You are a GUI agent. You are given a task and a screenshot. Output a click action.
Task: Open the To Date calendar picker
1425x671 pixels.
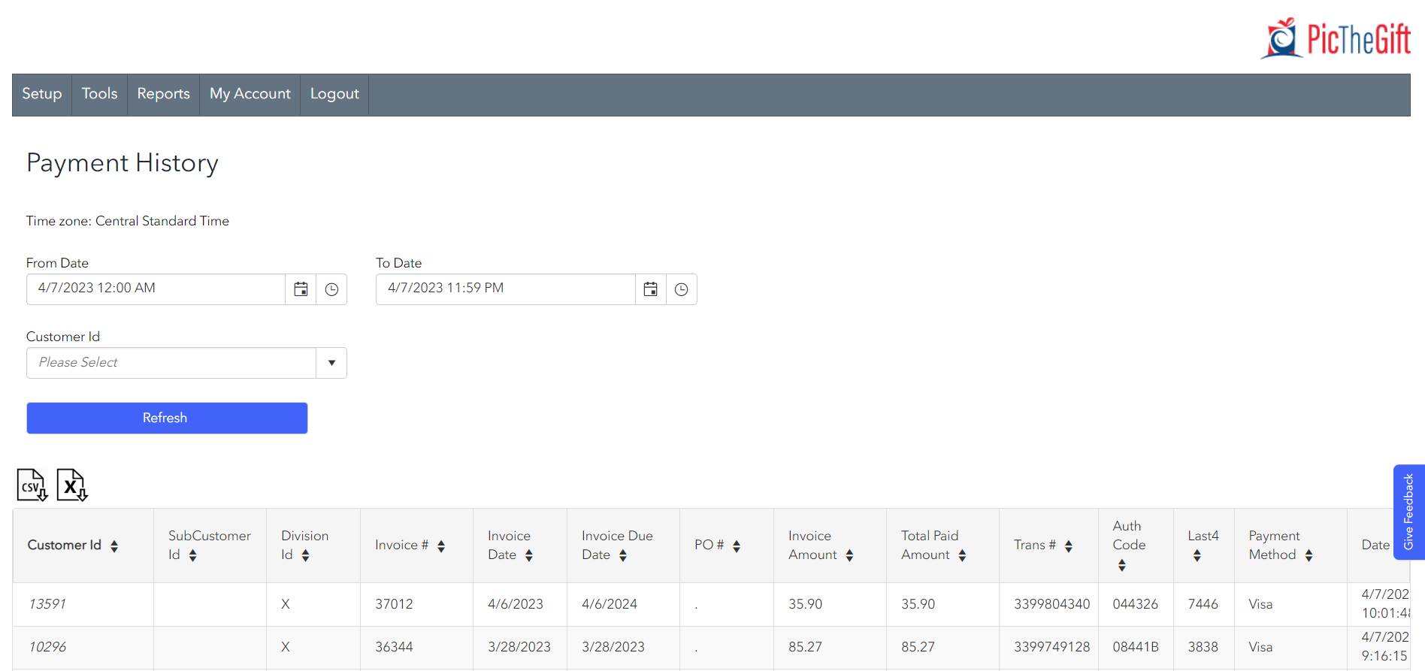click(x=651, y=289)
